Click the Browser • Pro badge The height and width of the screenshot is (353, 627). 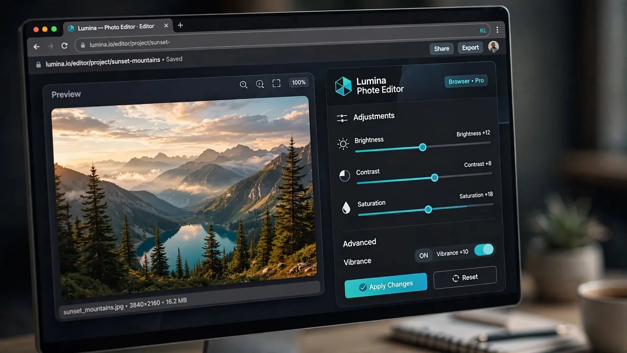click(466, 81)
